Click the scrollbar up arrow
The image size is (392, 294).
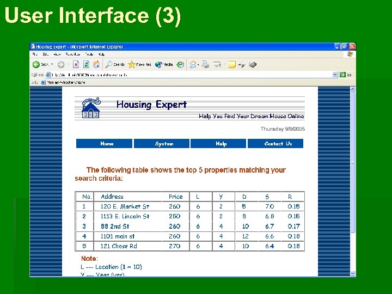(353, 89)
